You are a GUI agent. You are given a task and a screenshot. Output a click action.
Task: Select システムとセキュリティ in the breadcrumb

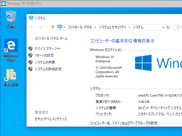pos(112,27)
